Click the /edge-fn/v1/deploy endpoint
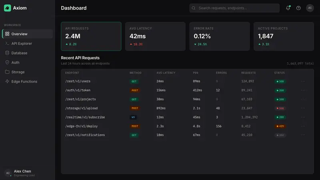Screen dimensions: 320x180 coord(82,126)
